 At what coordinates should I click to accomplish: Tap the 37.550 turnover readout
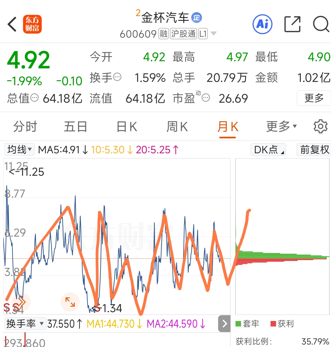[65, 324]
